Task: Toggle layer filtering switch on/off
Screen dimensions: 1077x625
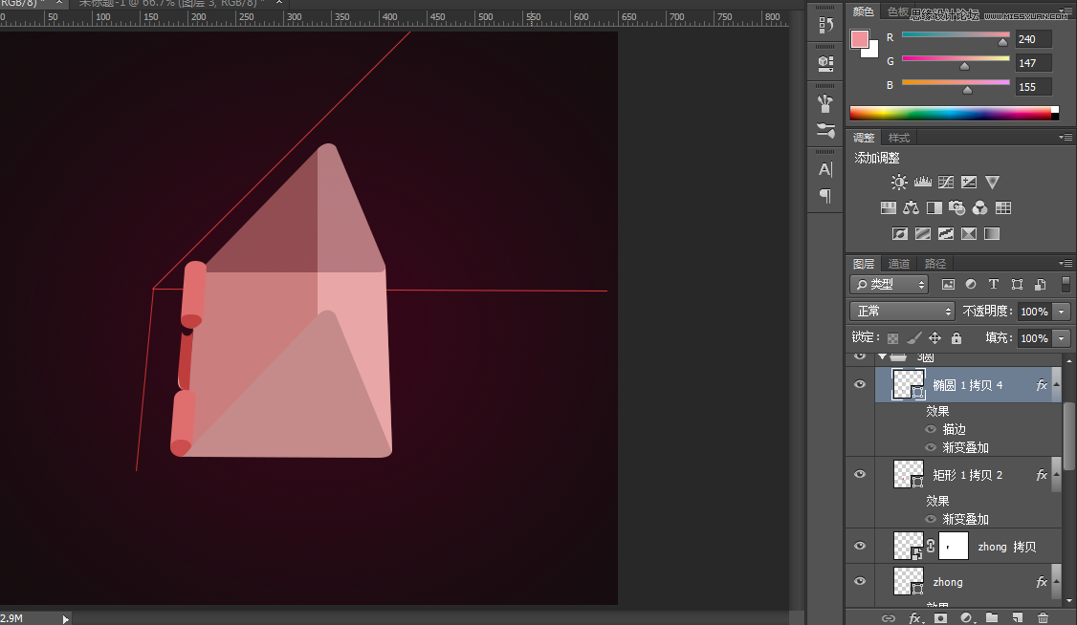Action: coord(1066,284)
